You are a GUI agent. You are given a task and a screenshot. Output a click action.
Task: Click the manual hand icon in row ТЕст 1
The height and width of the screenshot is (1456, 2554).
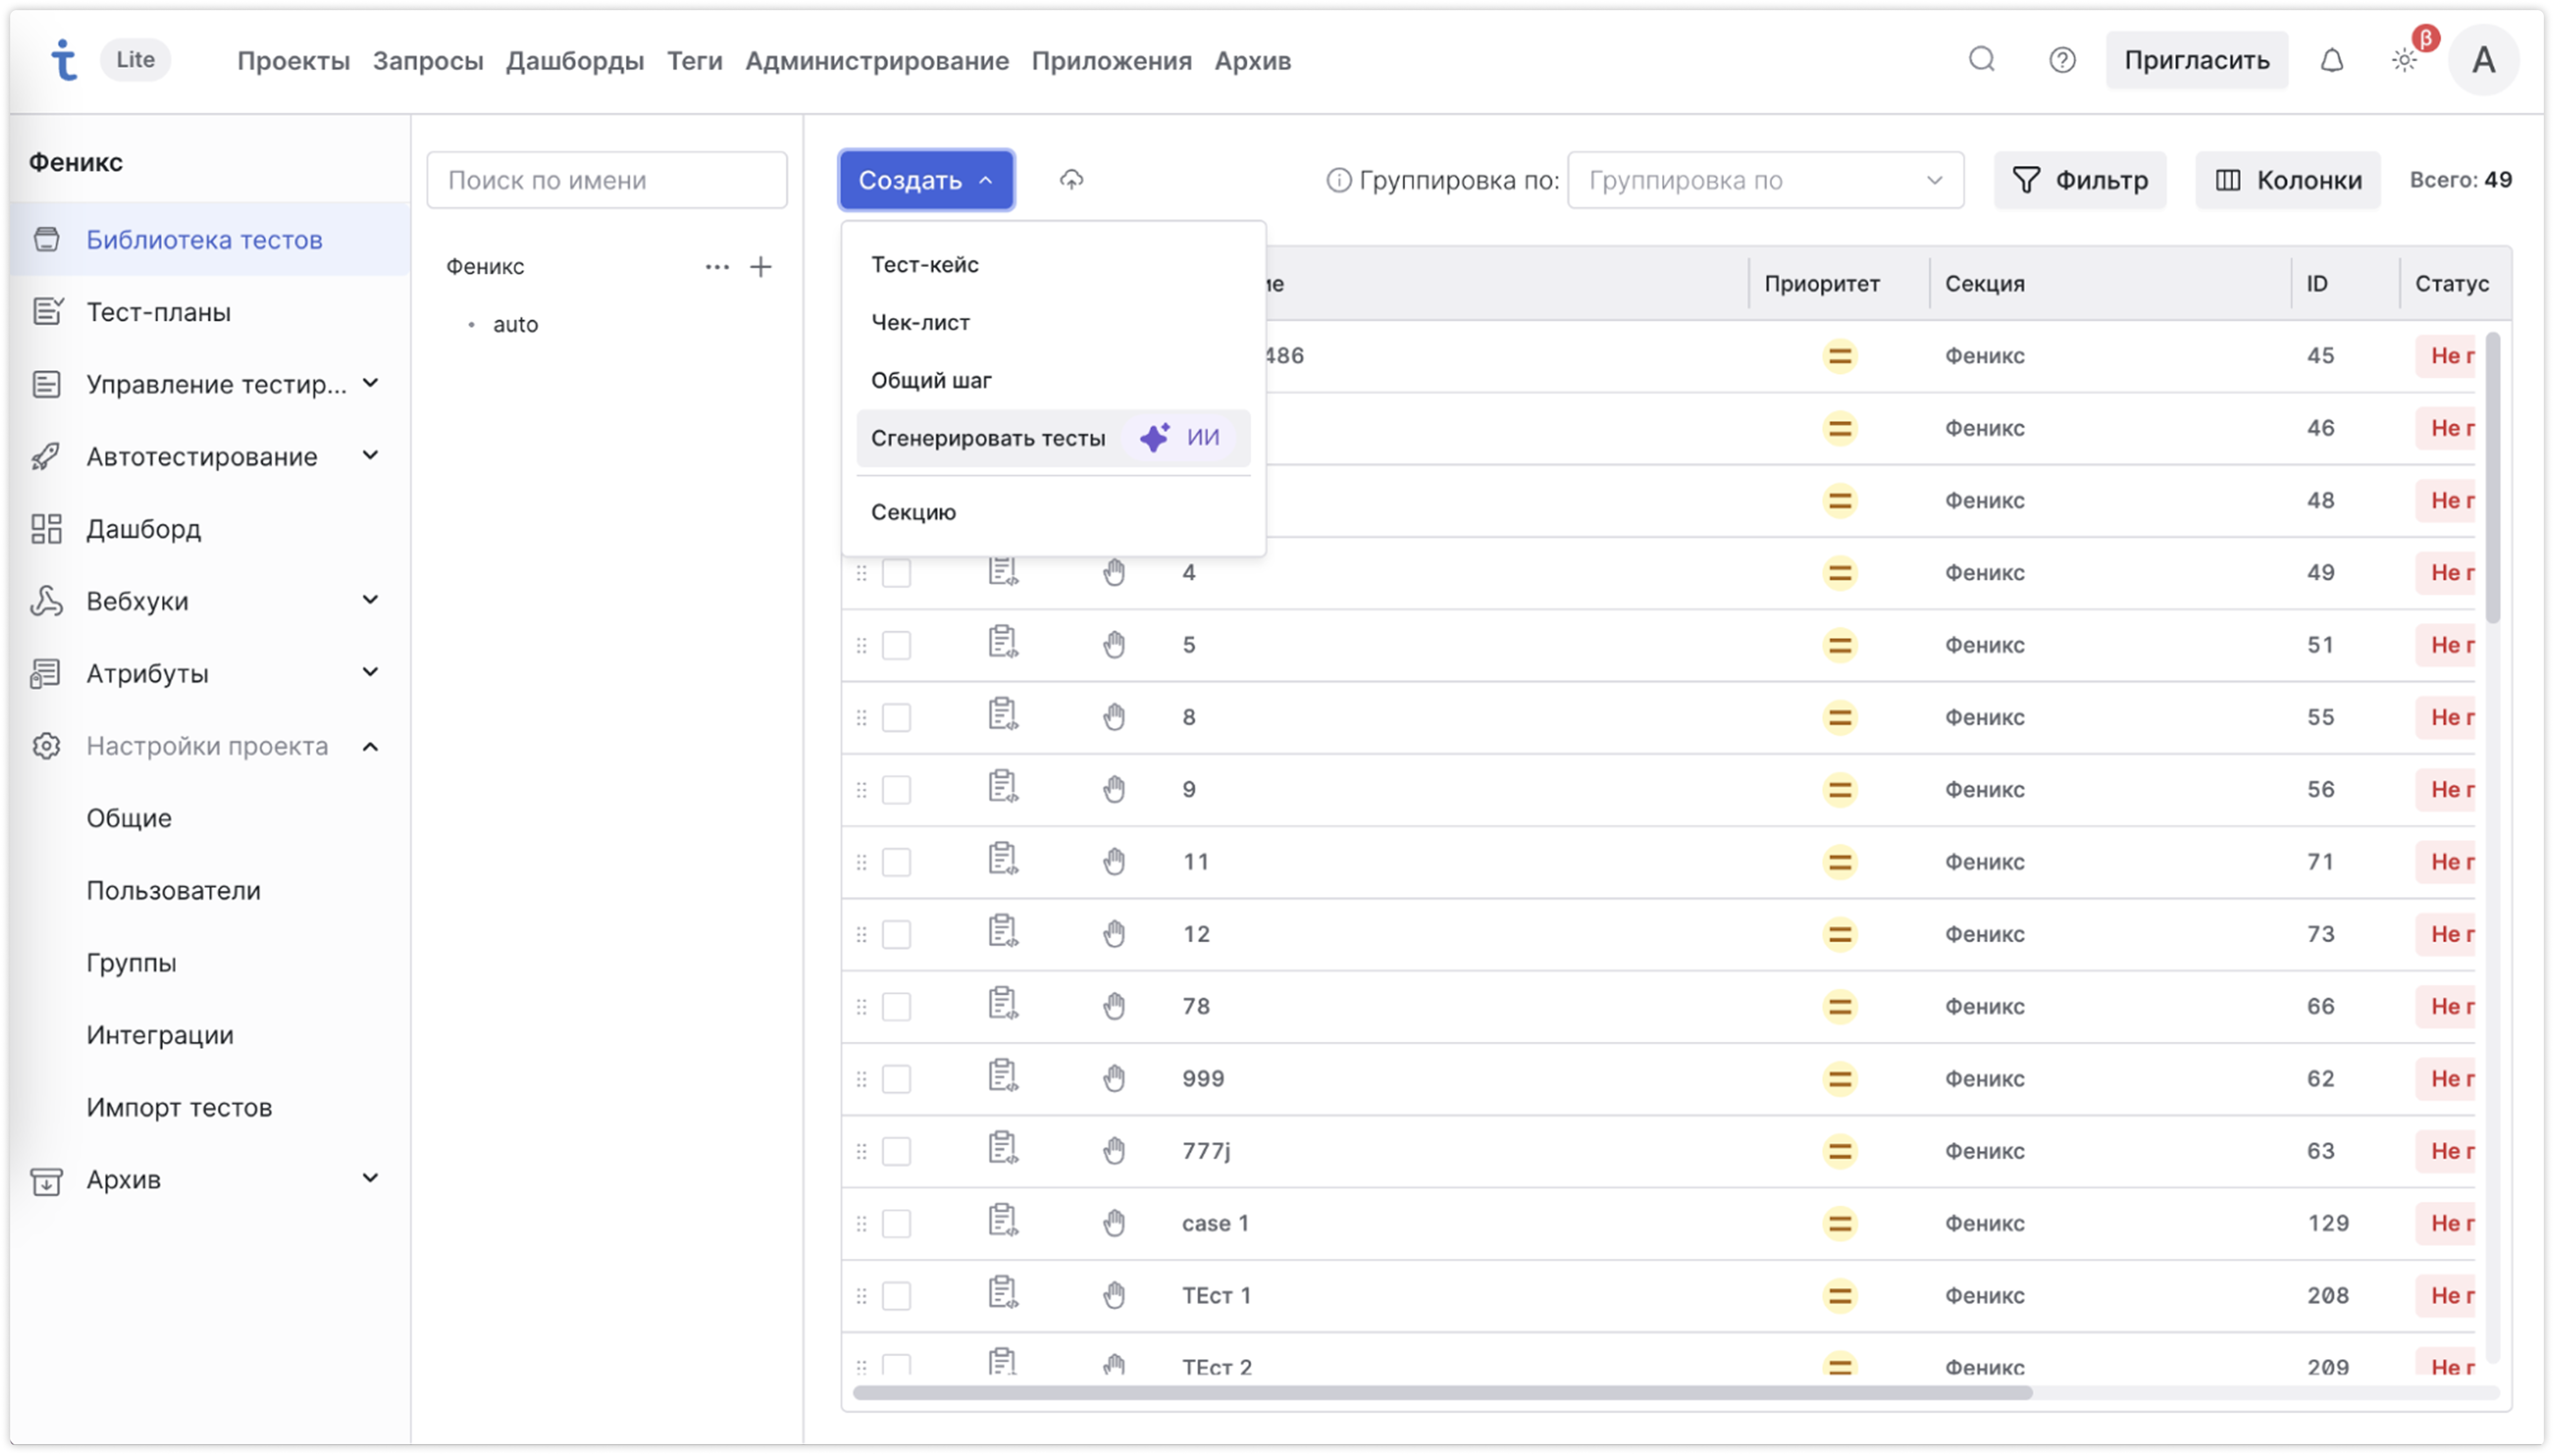(1113, 1296)
